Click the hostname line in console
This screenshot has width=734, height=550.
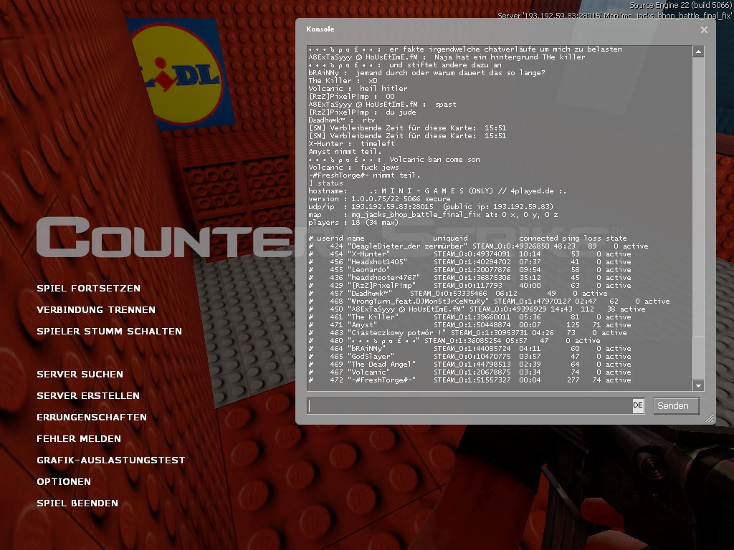(x=437, y=190)
